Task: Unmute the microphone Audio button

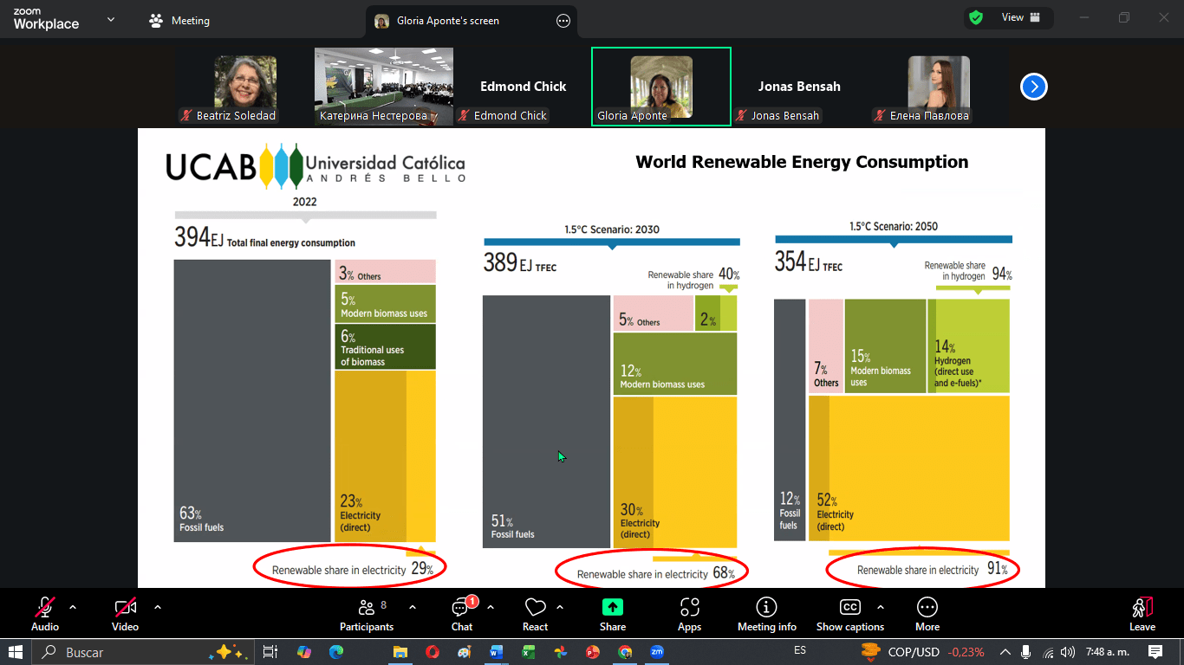Action: point(45,614)
